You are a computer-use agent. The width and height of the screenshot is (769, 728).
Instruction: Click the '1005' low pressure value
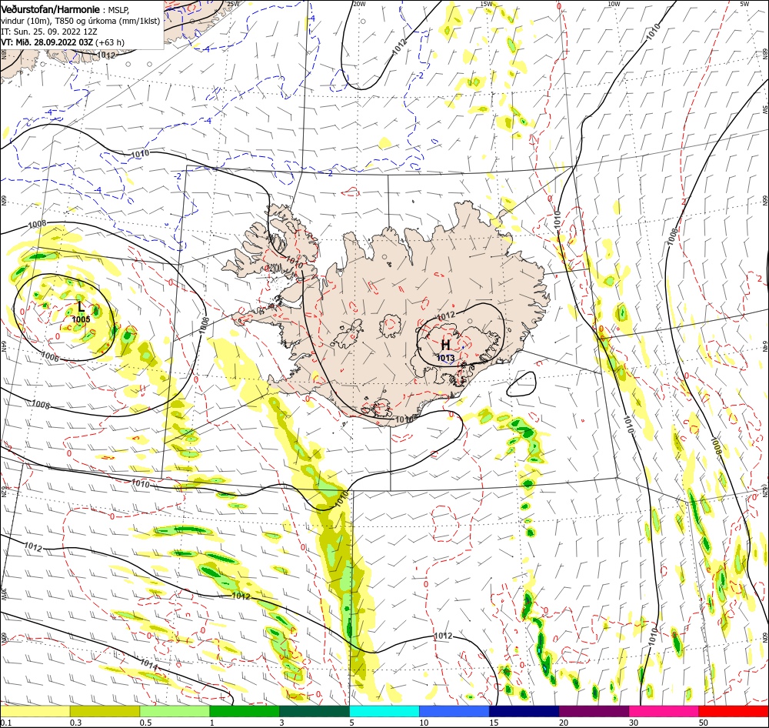coord(81,319)
